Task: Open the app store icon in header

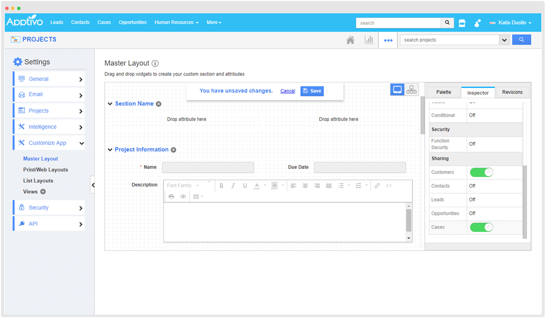Action: click(462, 23)
